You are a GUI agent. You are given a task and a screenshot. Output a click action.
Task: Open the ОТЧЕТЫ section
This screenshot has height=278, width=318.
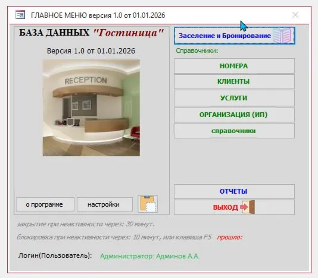pos(234,191)
